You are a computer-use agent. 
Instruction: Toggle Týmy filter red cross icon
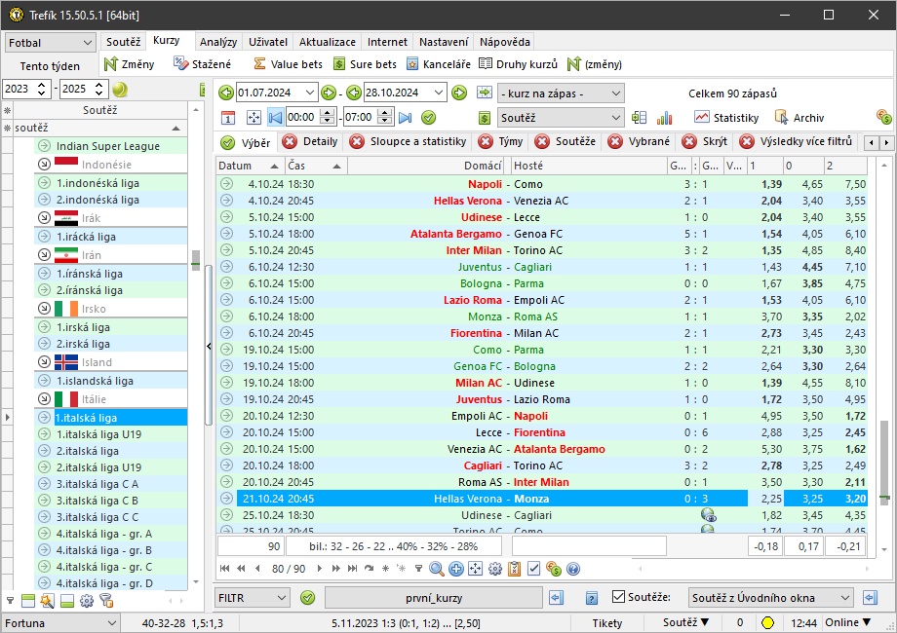[x=486, y=141]
